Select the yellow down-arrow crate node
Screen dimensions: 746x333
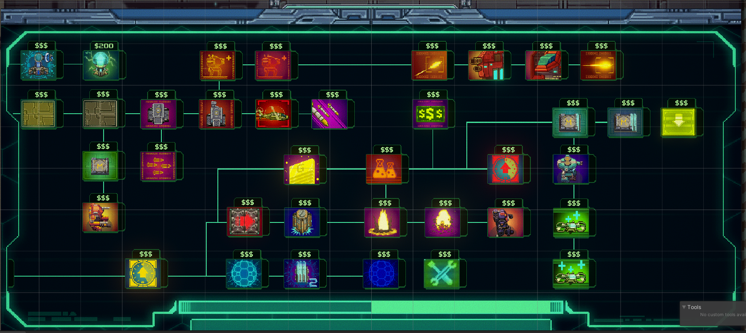coord(679,122)
